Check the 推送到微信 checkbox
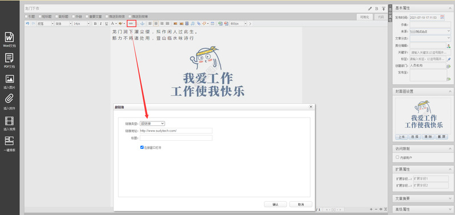The height and width of the screenshot is (215, 455). (x=107, y=17)
